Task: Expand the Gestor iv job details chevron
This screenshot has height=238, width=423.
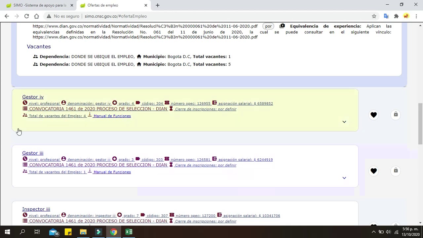Action: coord(344,122)
